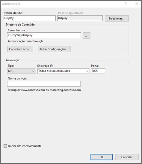Click the Endereço IP label

pyautogui.click(x=45, y=66)
